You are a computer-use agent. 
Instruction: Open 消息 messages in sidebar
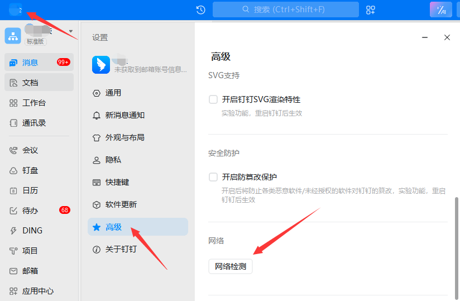[39, 62]
